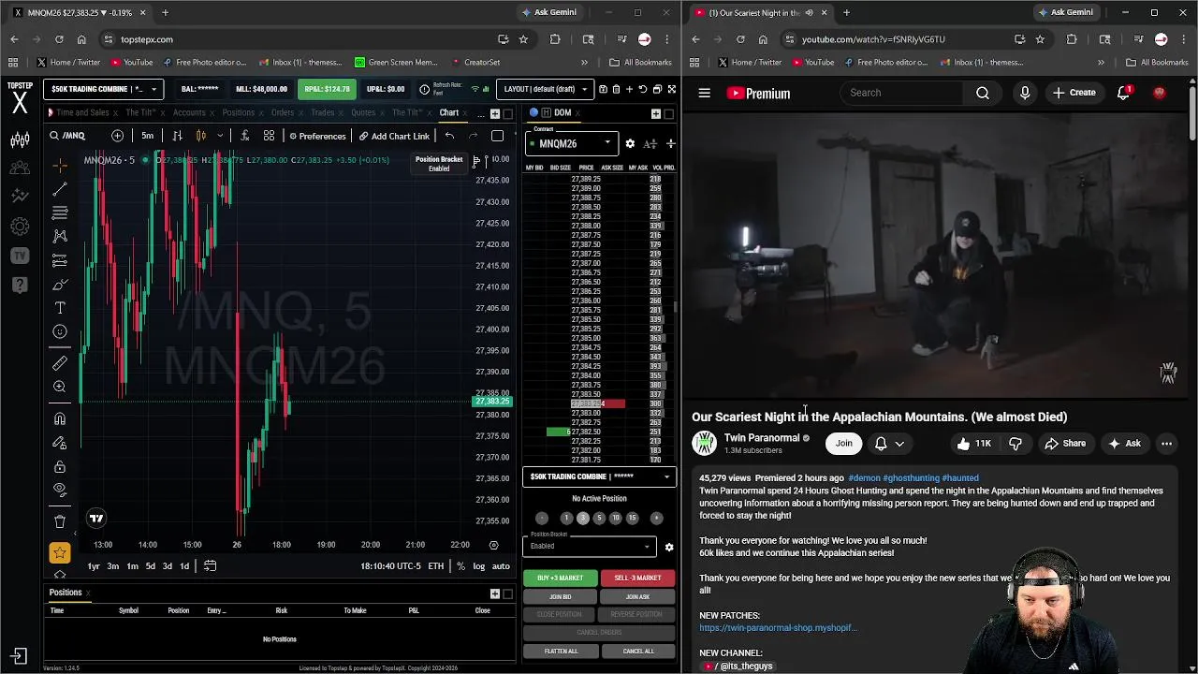Open the Topstep trading candlestick sidebar icon
Image resolution: width=1198 pixels, height=674 pixels.
point(20,140)
